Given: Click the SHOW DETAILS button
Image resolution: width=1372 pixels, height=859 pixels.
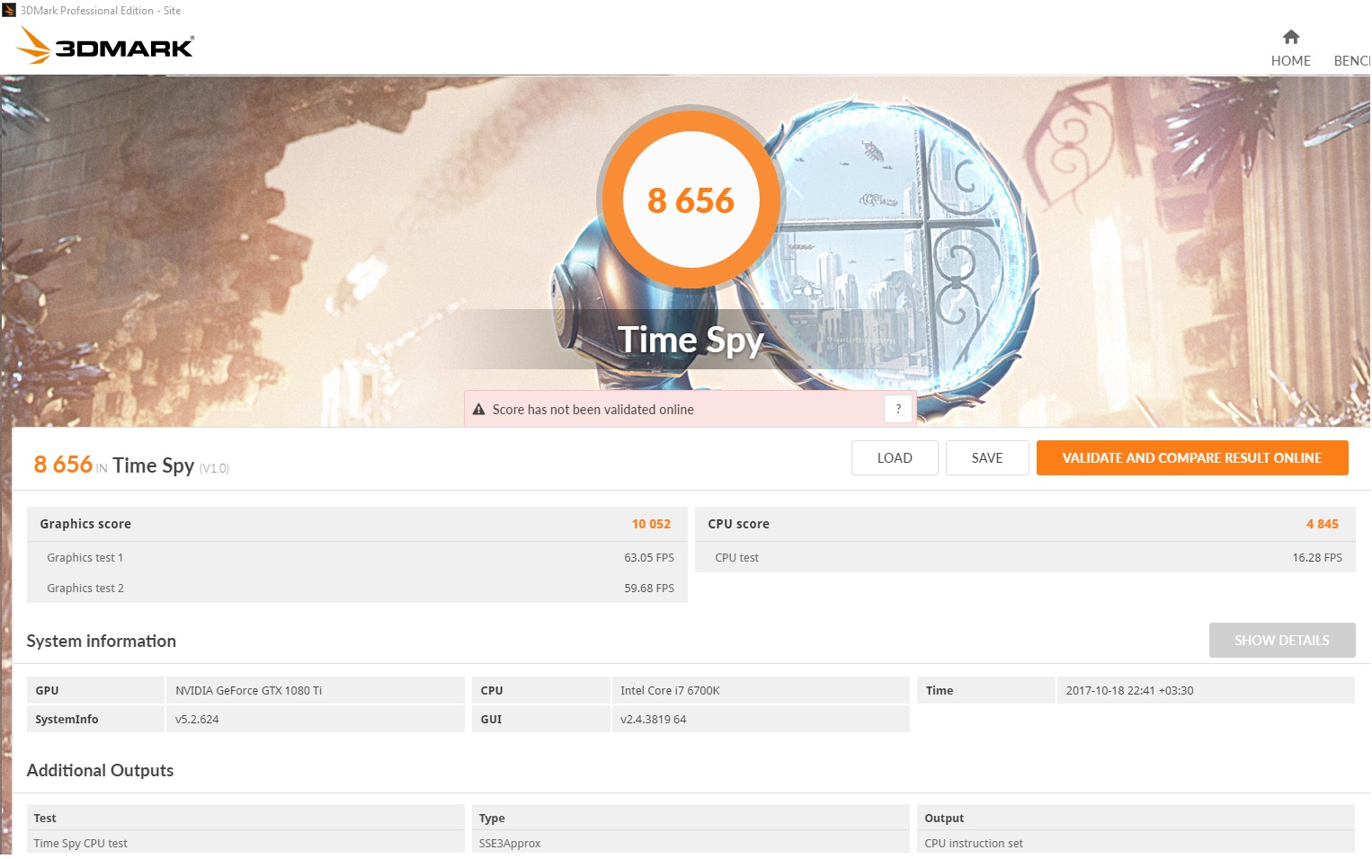Looking at the screenshot, I should coord(1282,641).
